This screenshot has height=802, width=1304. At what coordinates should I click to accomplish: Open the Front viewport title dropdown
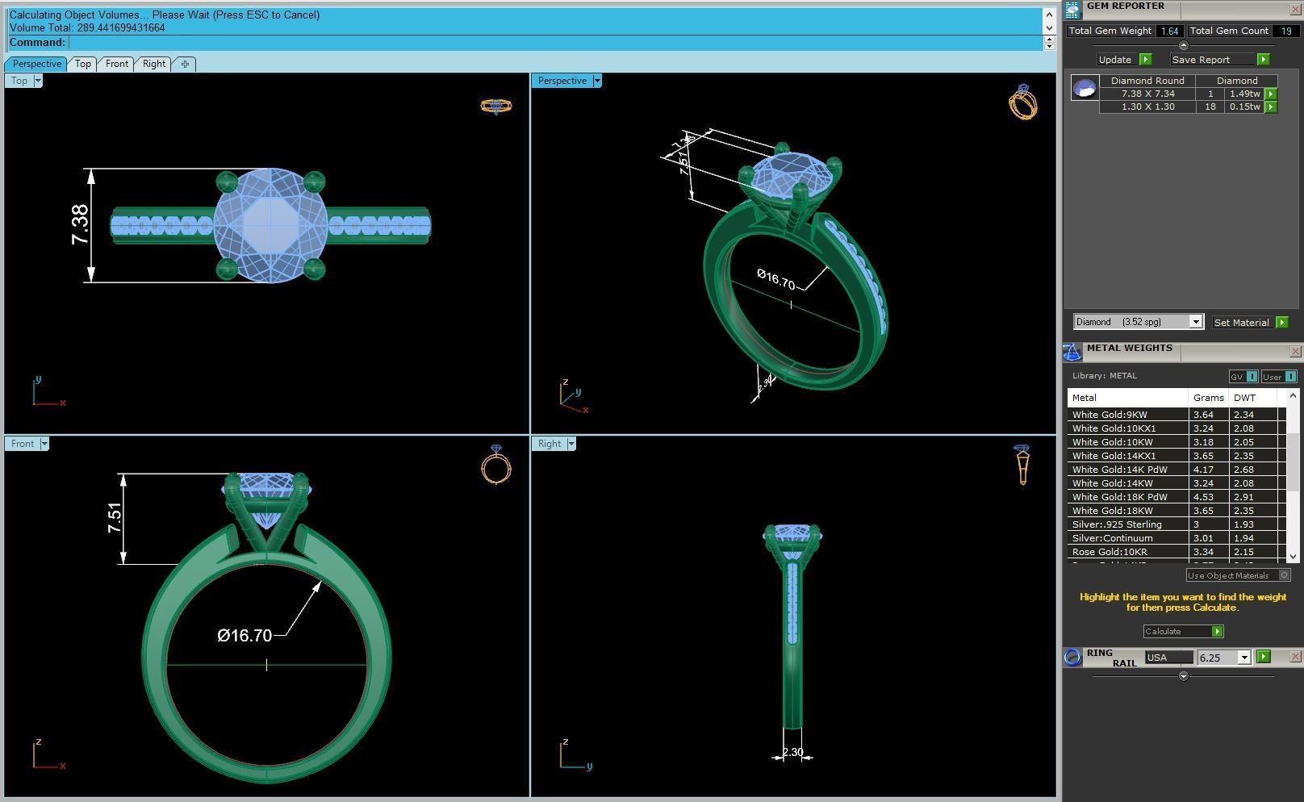[44, 444]
